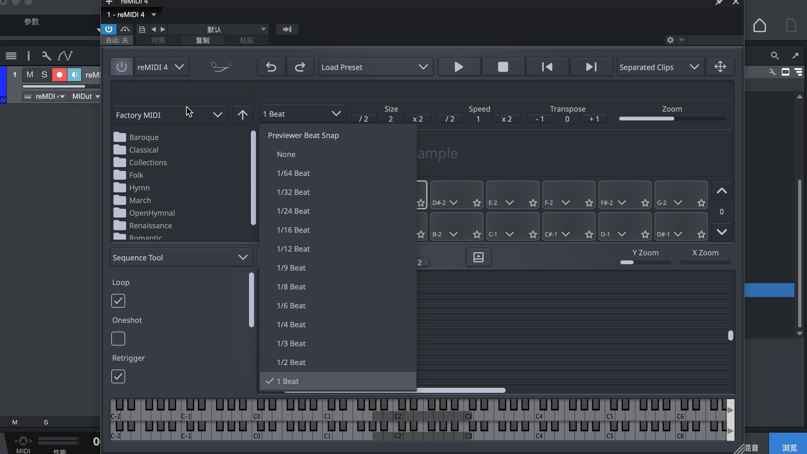Favorite the D#-2 pad star

pyautogui.click(x=477, y=203)
